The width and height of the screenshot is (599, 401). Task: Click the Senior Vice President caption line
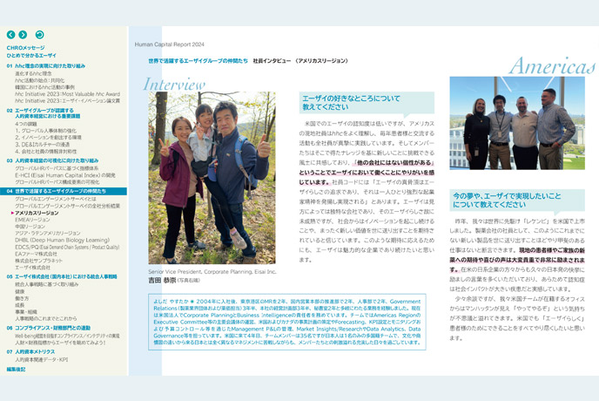212,272
